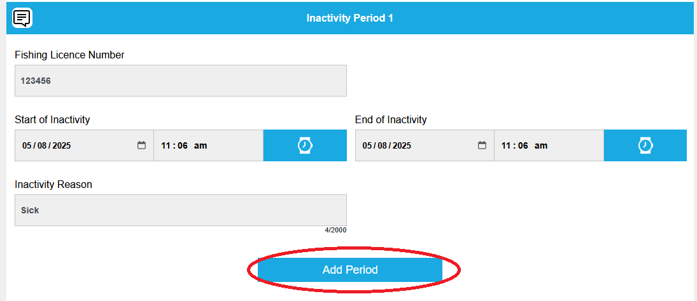Screen dimensions: 697x301
Task: Open Start of Inactivity calendar picker
Action: (x=141, y=145)
